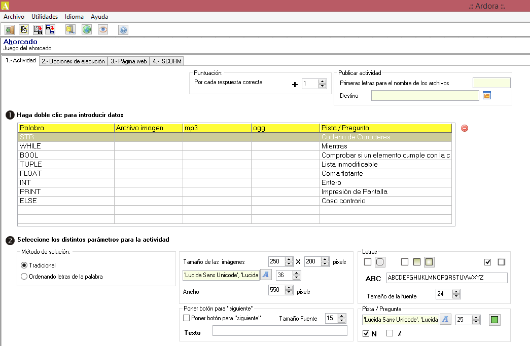The height and width of the screenshot is (346, 530).
Task: Click the 'Entero' hint cell
Action: tap(385, 182)
